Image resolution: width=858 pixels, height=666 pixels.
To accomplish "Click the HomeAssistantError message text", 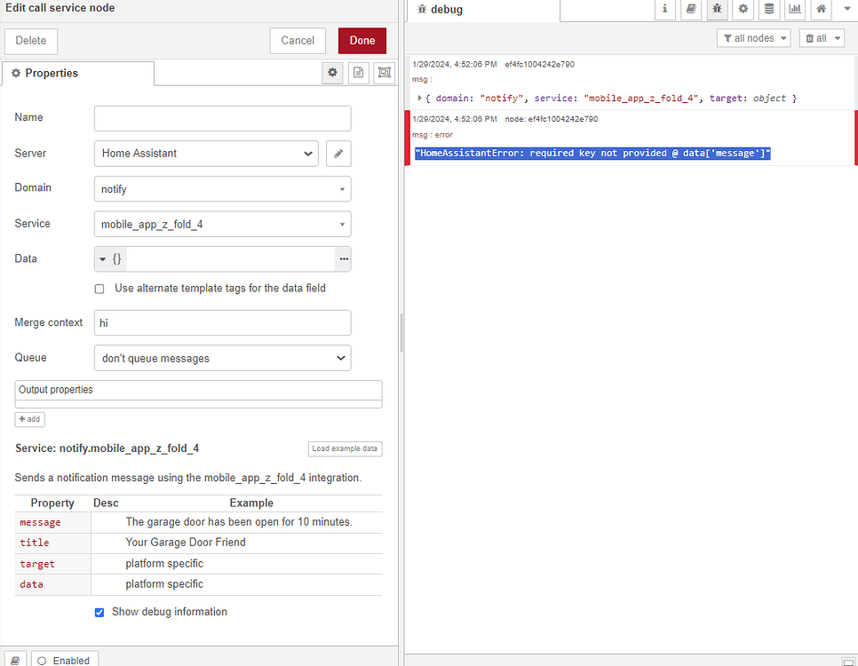I will (x=592, y=154).
